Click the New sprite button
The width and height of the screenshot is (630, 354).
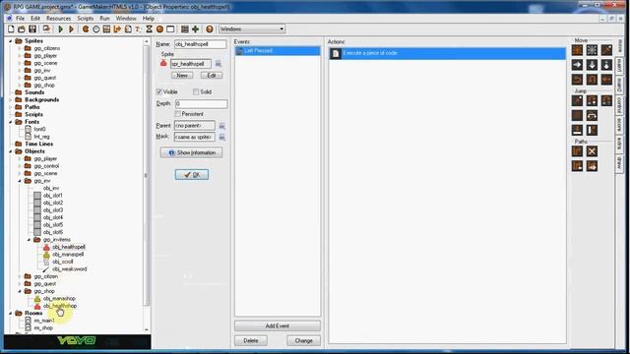(182, 76)
